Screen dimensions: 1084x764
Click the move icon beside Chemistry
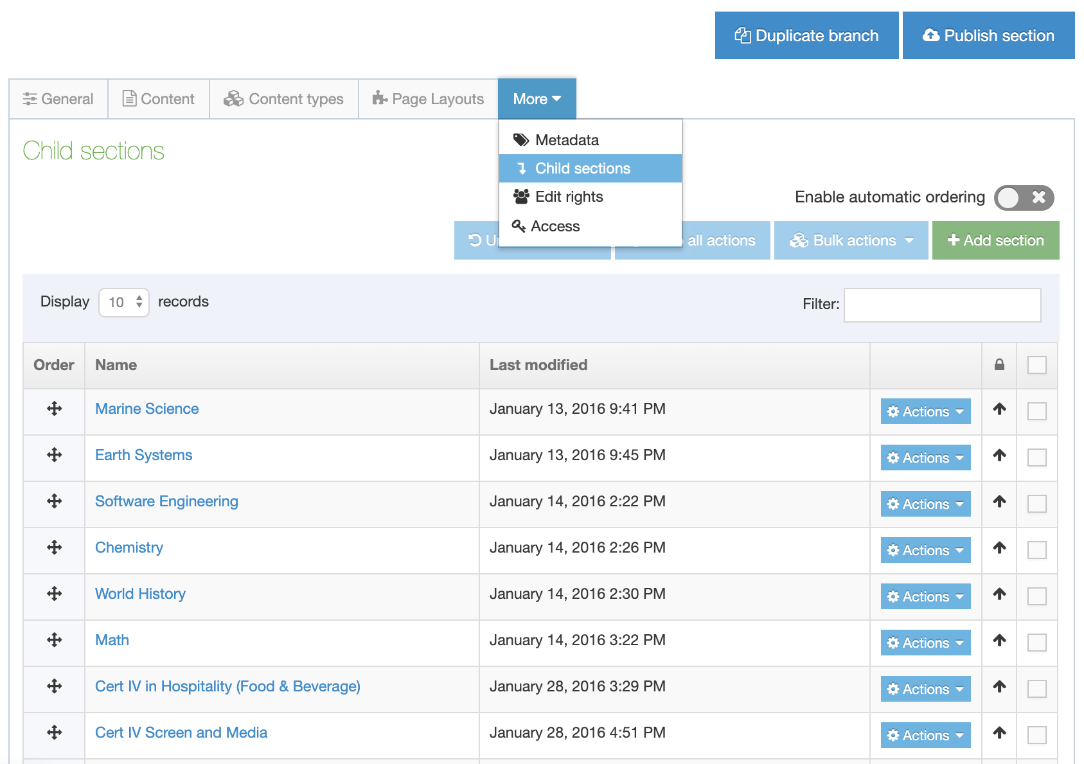[55, 547]
